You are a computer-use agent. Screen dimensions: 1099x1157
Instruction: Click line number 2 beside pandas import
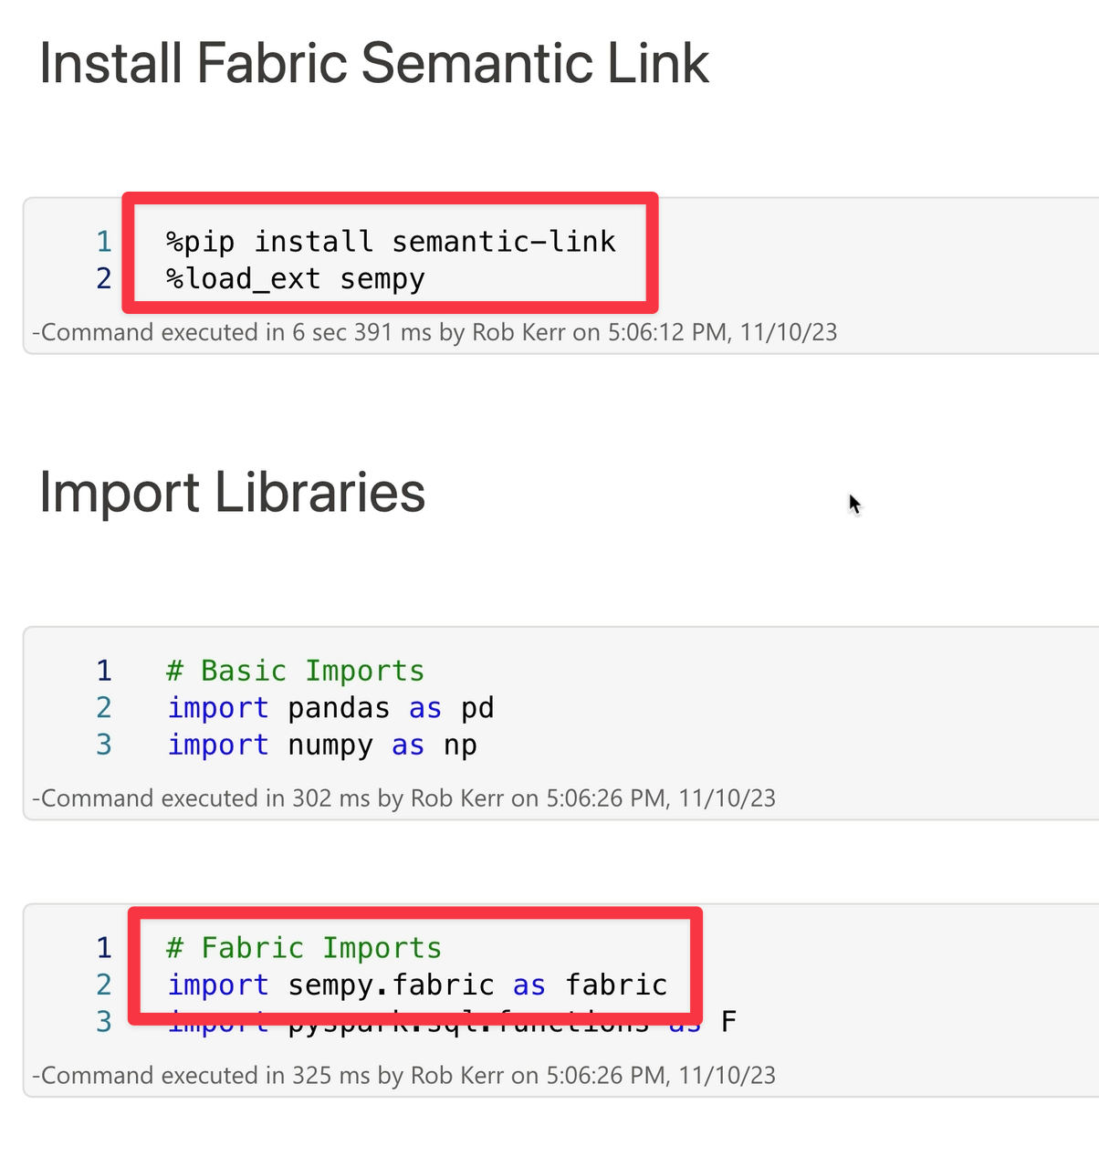pyautogui.click(x=104, y=708)
